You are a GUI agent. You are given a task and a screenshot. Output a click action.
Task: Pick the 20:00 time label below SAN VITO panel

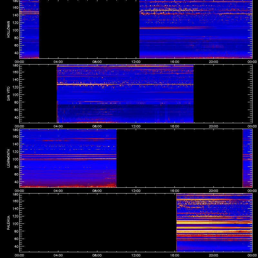213,126
